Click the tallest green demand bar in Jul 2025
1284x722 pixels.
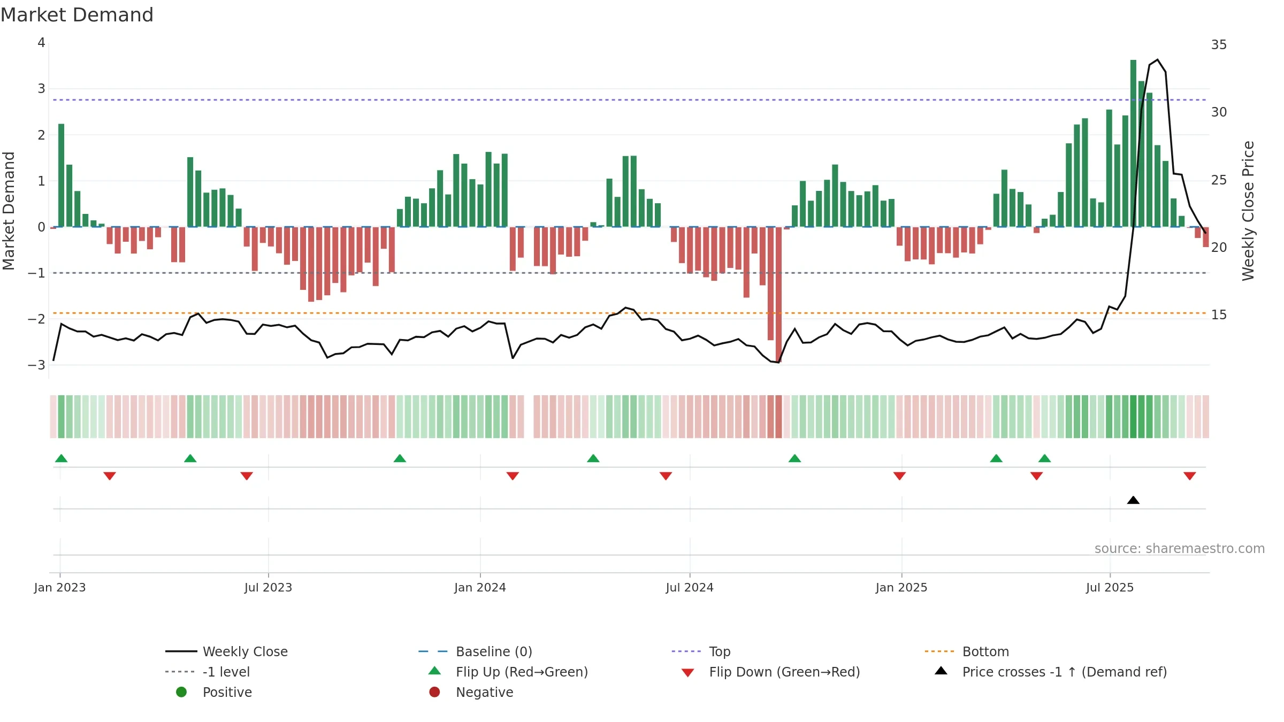click(1133, 143)
